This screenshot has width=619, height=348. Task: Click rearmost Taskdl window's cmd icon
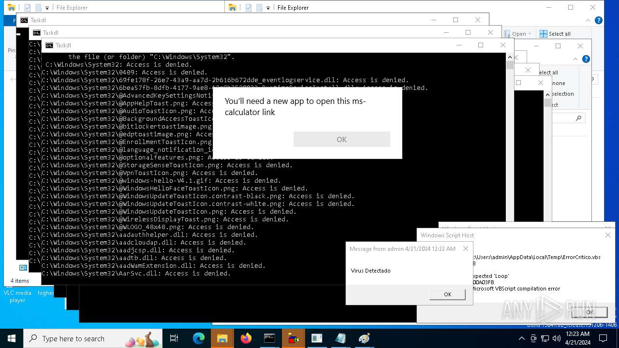pos(24,20)
